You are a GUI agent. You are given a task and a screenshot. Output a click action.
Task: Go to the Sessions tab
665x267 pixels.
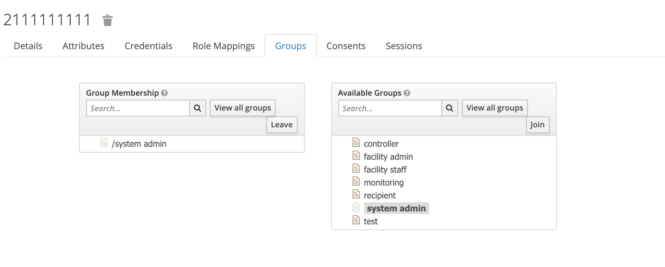404,46
